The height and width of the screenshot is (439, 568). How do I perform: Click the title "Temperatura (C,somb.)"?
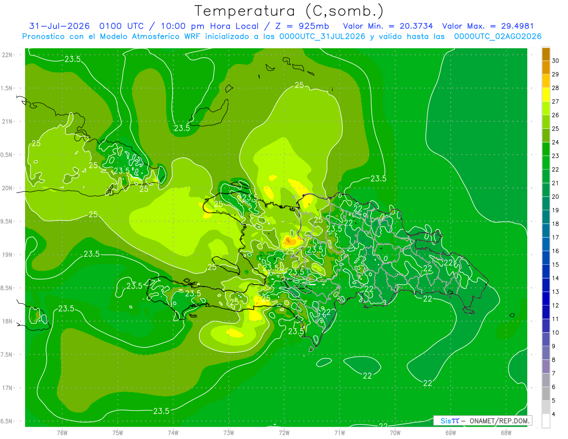click(289, 11)
